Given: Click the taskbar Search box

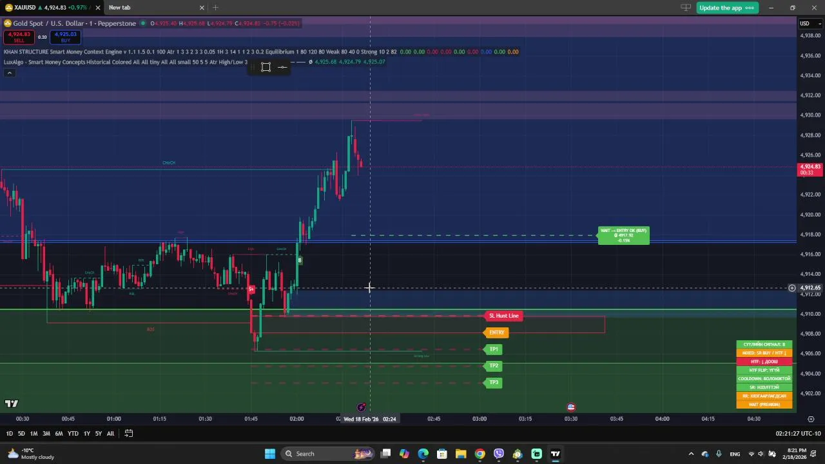Looking at the screenshot, I should pyautogui.click(x=327, y=454).
